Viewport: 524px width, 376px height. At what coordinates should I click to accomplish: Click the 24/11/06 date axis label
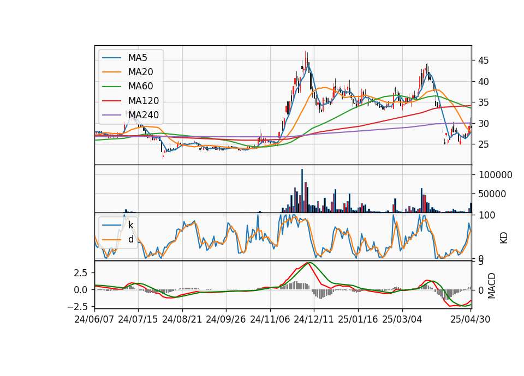point(270,319)
